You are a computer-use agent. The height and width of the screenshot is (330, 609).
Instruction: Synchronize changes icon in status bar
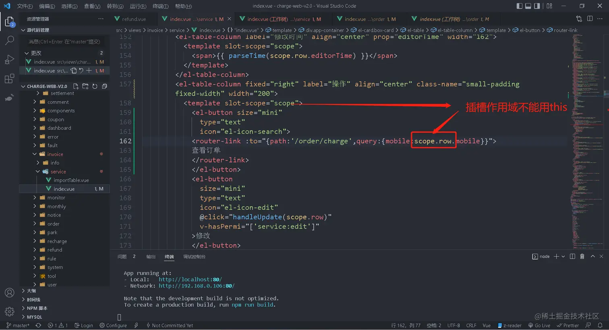click(x=38, y=326)
